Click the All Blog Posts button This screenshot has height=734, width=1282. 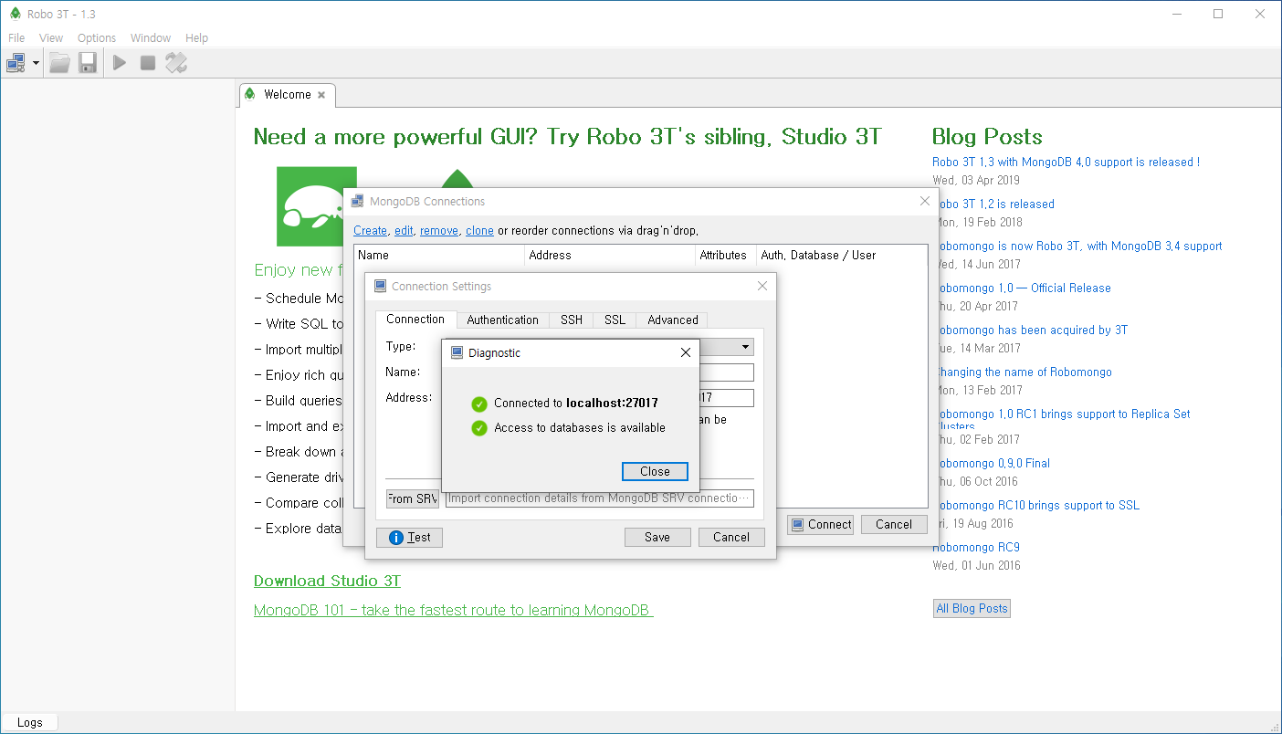coord(972,609)
